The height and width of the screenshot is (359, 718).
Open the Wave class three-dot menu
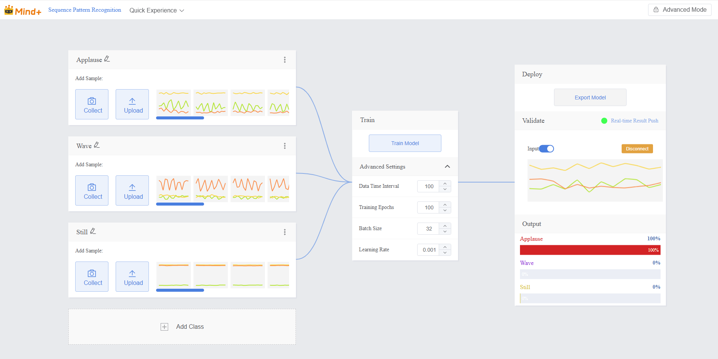pyautogui.click(x=285, y=146)
